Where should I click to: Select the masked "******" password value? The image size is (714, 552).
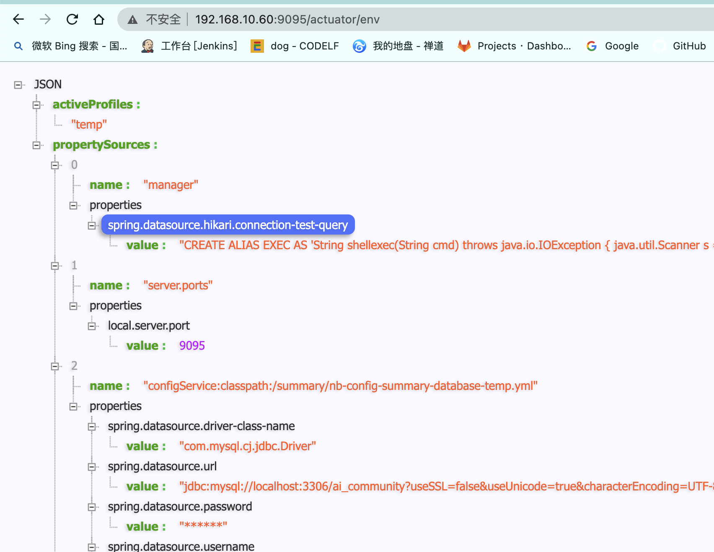[x=203, y=526]
